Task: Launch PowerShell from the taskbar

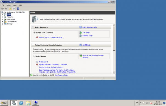Action: [x=21, y=103]
